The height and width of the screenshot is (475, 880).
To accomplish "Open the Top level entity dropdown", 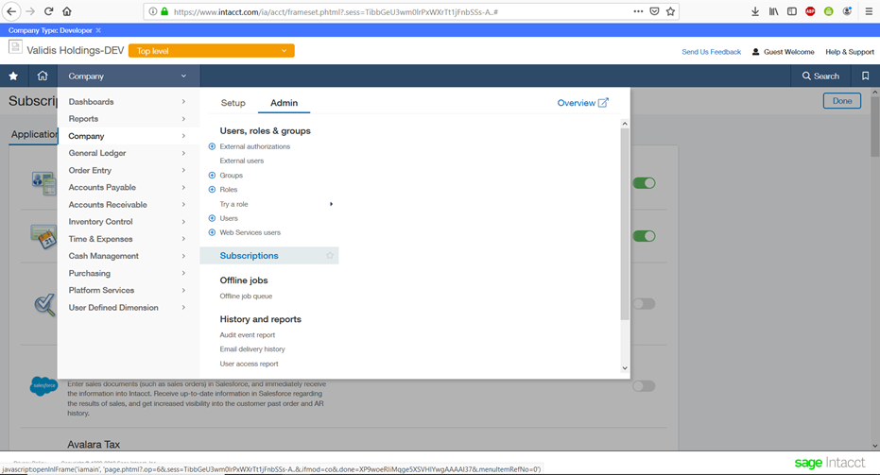I will pyautogui.click(x=212, y=50).
